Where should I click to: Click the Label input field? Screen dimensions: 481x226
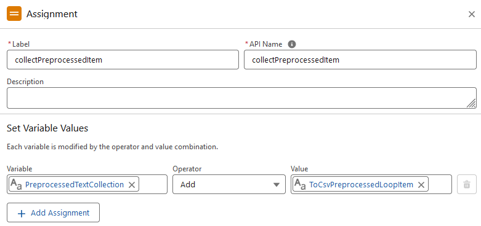click(123, 60)
